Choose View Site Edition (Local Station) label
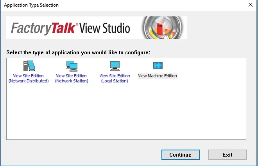The width and height of the screenshot is (258, 166). point(115,79)
